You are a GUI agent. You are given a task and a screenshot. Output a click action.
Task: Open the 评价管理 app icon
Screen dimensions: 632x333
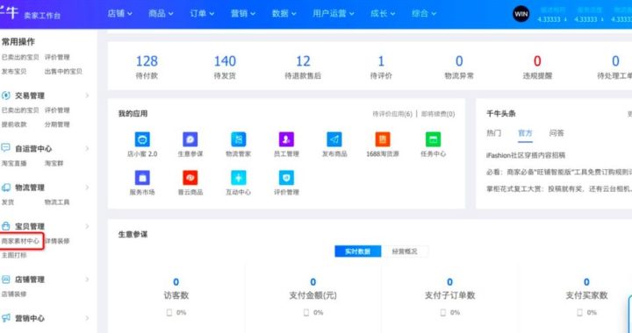coord(286,178)
